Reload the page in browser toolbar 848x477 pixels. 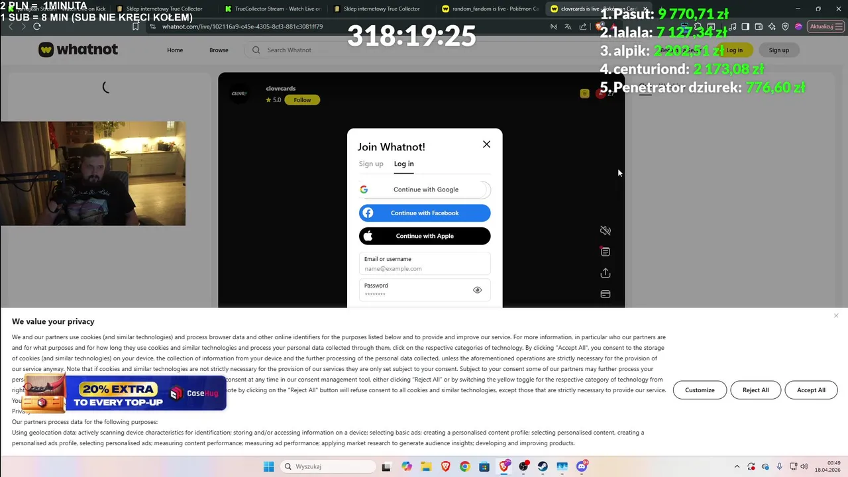(37, 26)
